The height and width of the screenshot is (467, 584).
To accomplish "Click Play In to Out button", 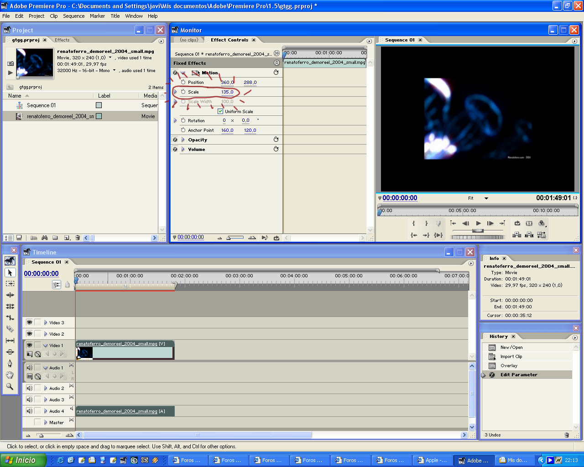I will tap(438, 235).
